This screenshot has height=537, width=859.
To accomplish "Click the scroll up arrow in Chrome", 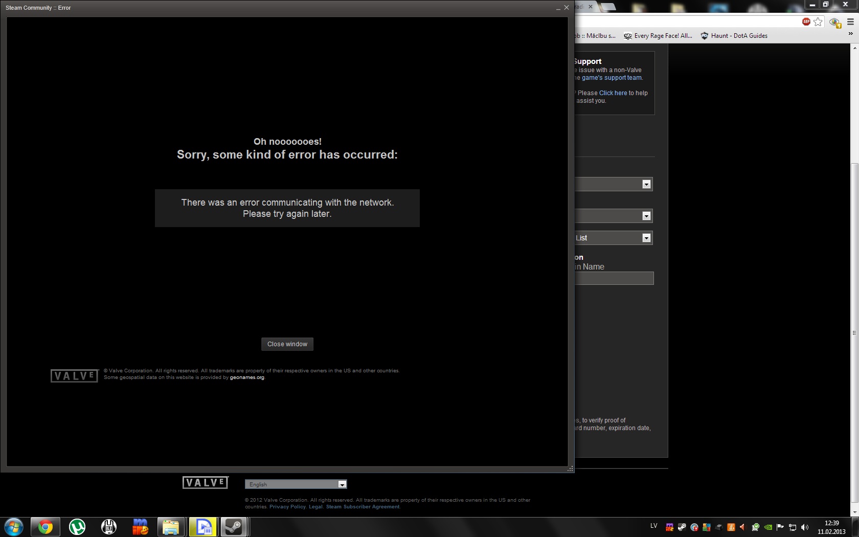I will click(854, 48).
